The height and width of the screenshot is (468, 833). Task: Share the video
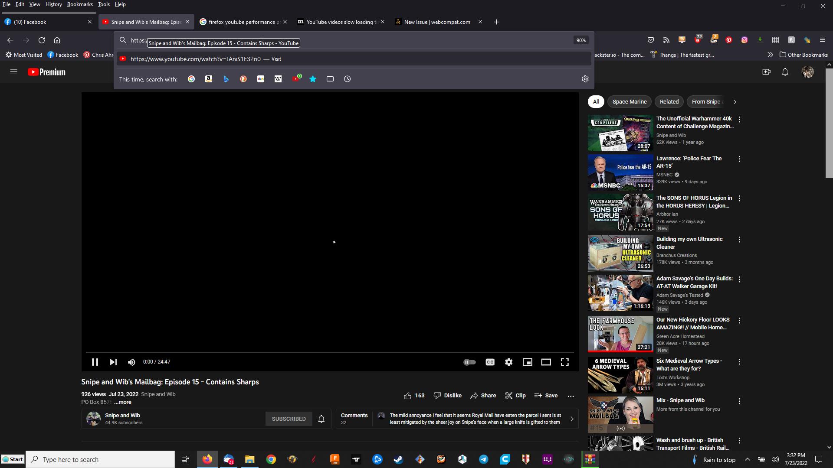point(483,396)
